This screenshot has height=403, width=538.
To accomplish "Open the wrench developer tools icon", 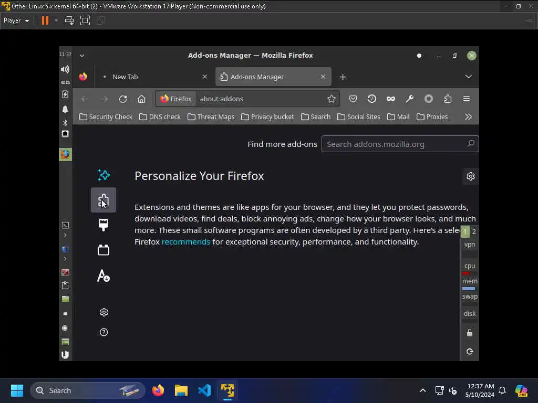I will click(x=409, y=99).
